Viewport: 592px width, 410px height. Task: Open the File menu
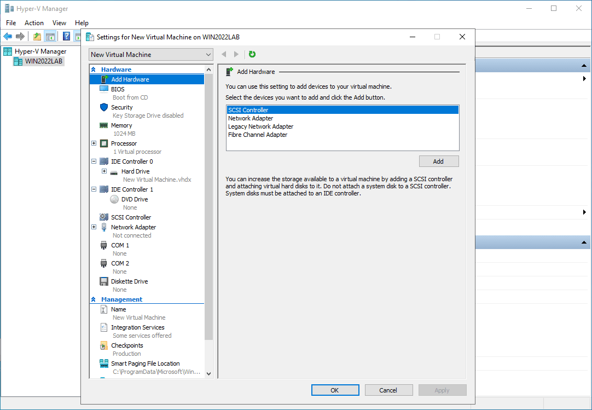click(x=11, y=23)
